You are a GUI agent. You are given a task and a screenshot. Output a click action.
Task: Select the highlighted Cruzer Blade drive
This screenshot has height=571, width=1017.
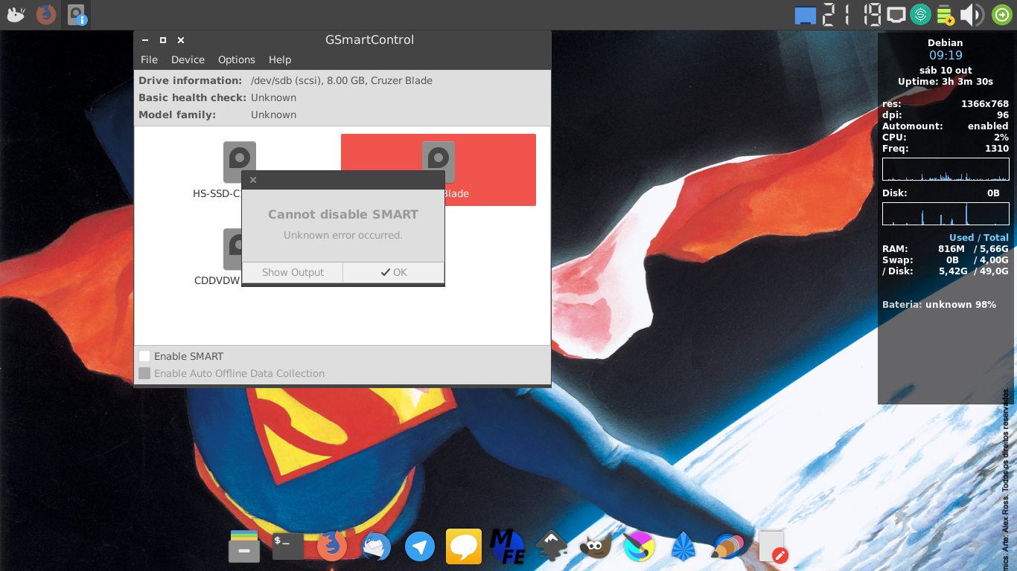click(438, 170)
